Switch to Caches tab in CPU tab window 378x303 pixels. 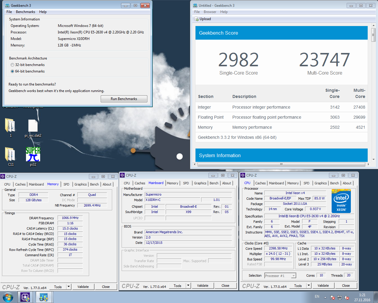point(260,183)
